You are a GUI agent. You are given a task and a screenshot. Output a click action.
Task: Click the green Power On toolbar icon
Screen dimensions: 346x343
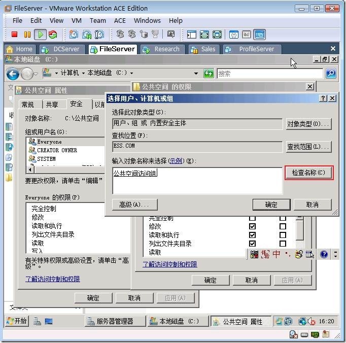pyautogui.click(x=40, y=35)
